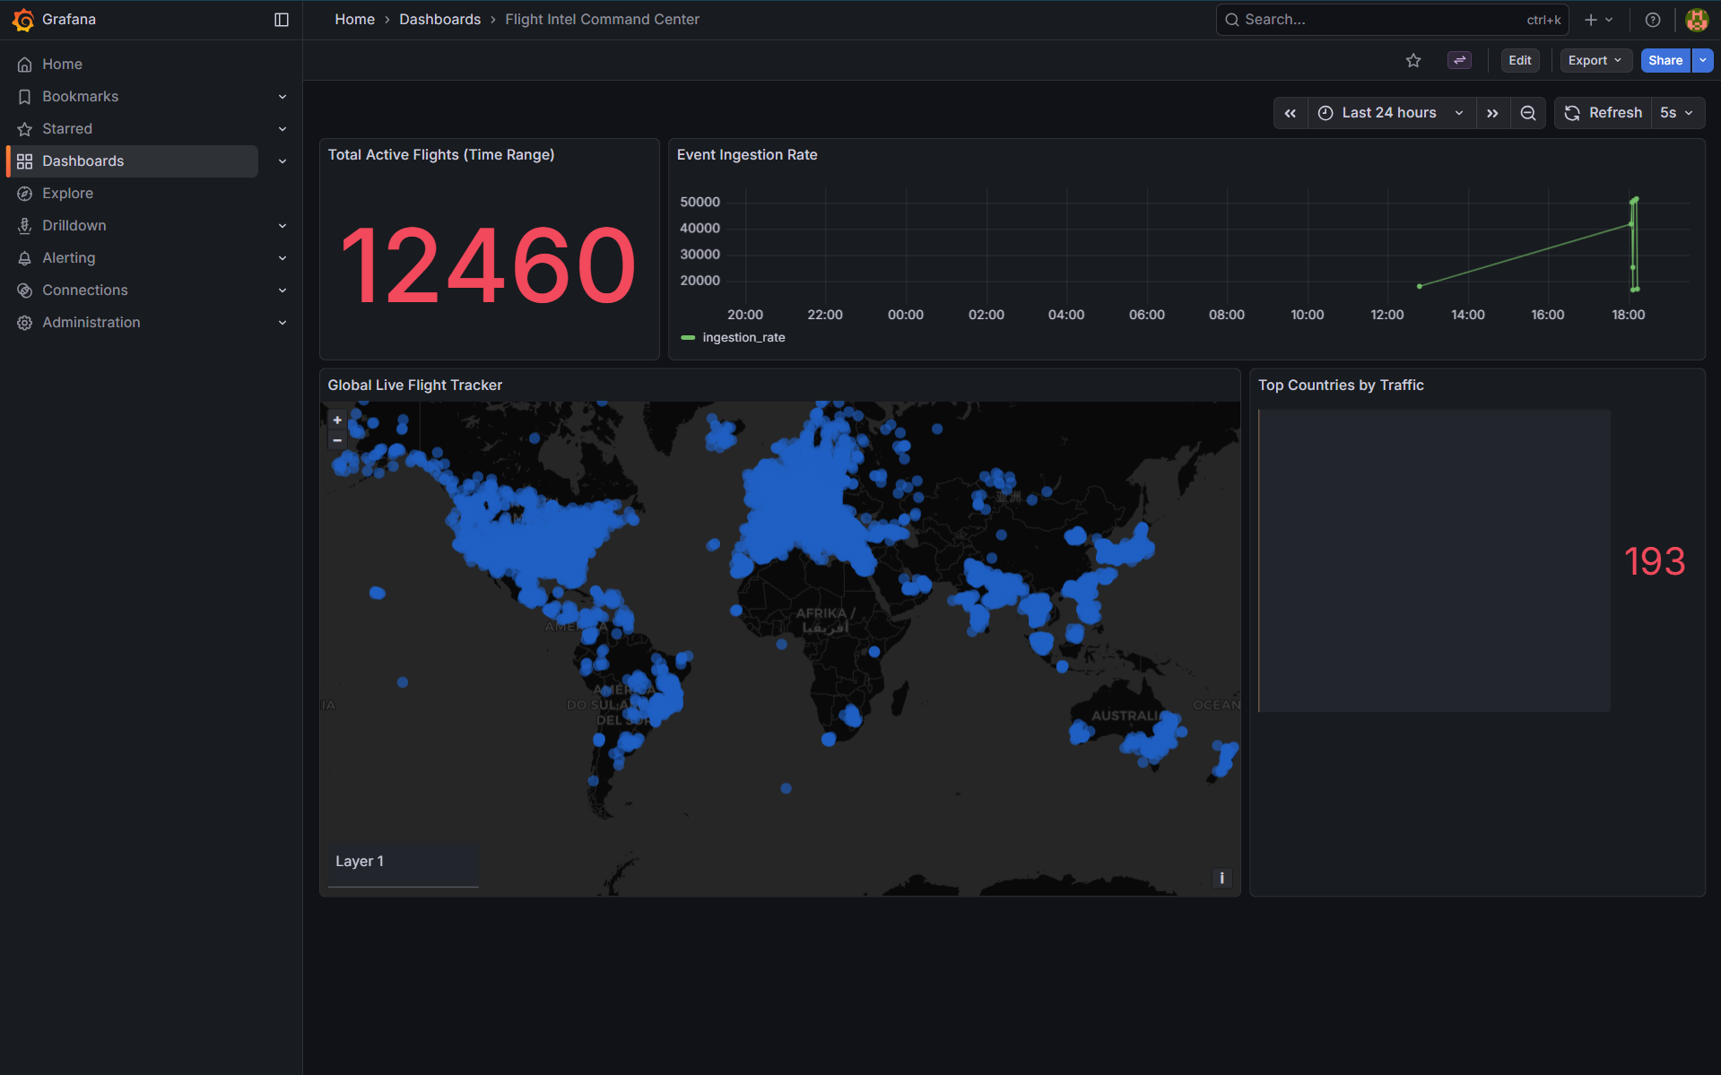Image resolution: width=1721 pixels, height=1075 pixels.
Task: Open the 5s refresh interval dropdown
Action: click(x=1677, y=113)
